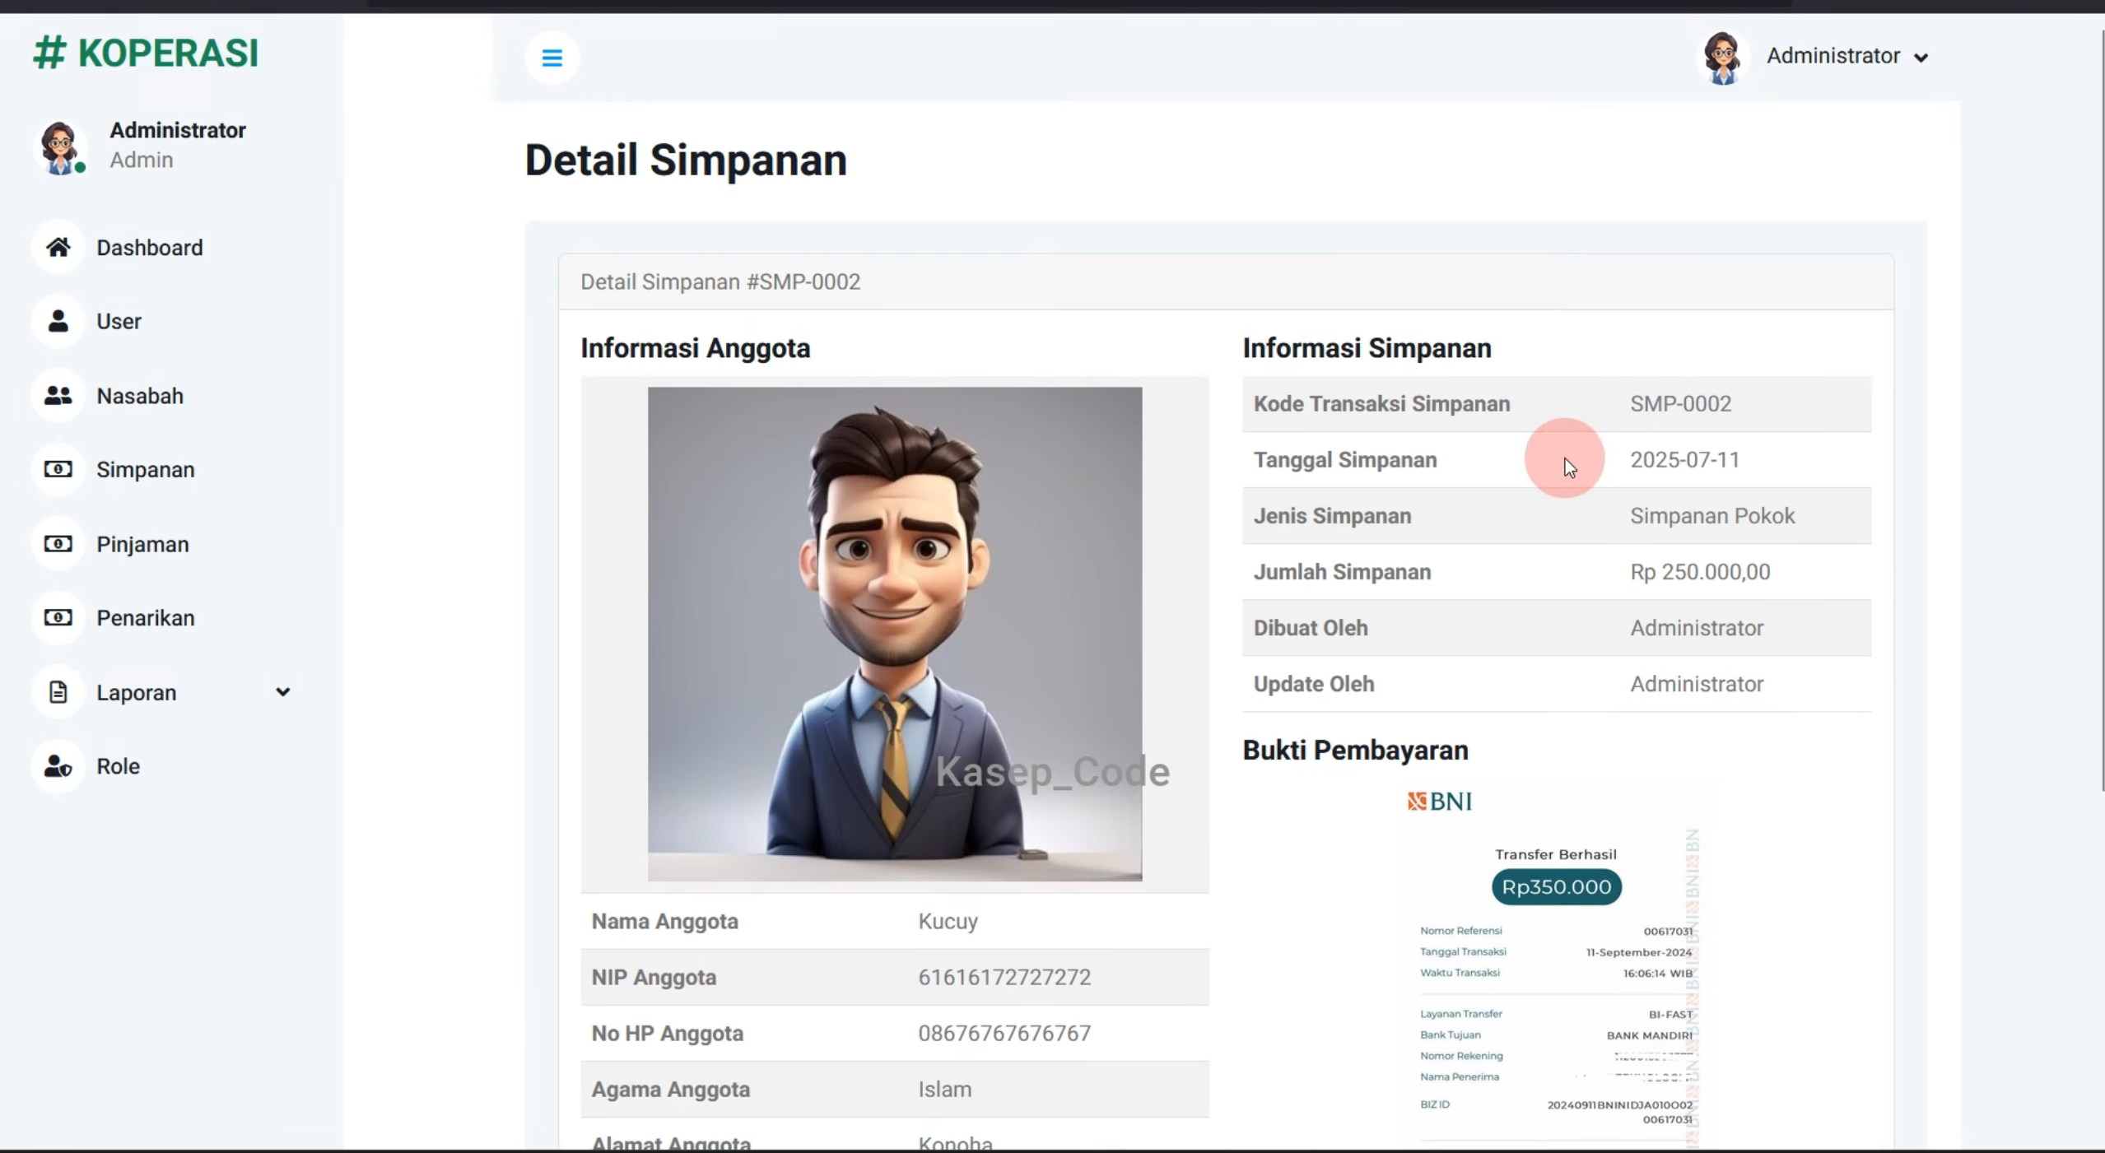Click the Penarikan money icon
The width and height of the screenshot is (2105, 1153).
pos(58,617)
